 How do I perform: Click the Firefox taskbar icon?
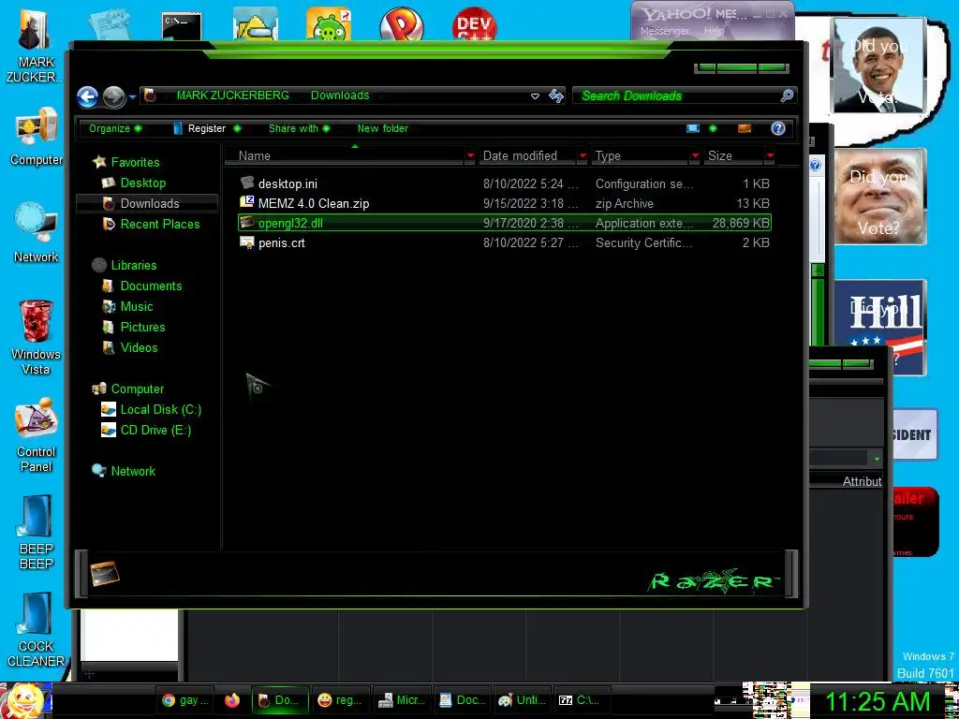232,700
